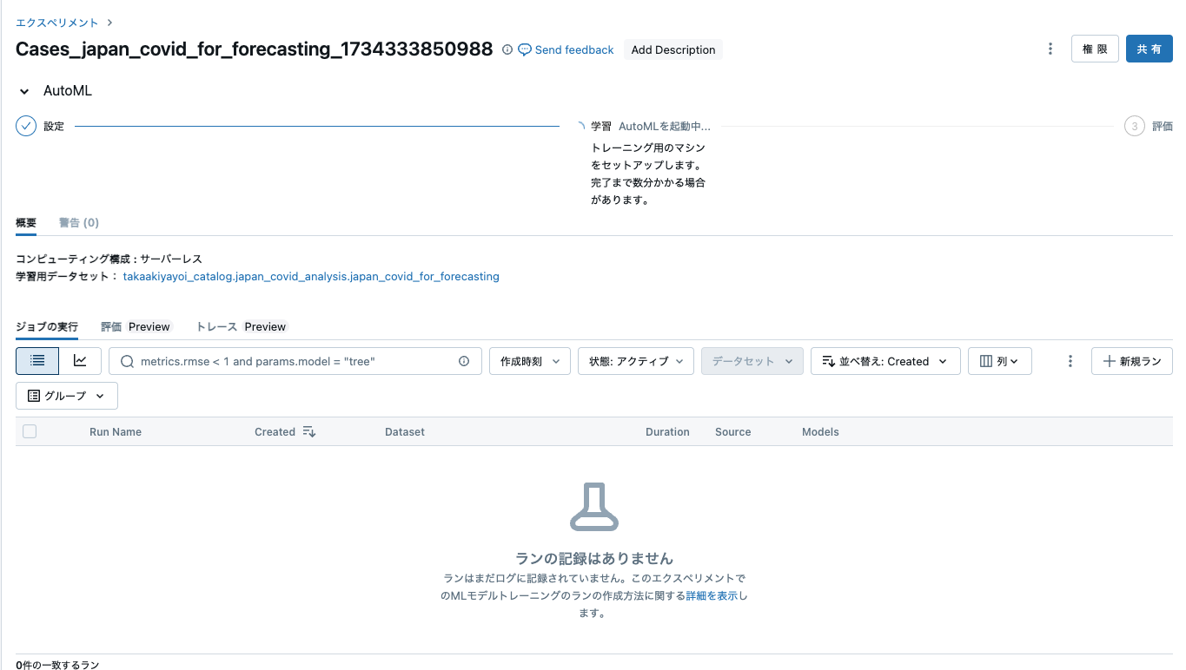Open the 状態: アクティブ filter dropdown
The width and height of the screenshot is (1186, 670).
pos(635,360)
